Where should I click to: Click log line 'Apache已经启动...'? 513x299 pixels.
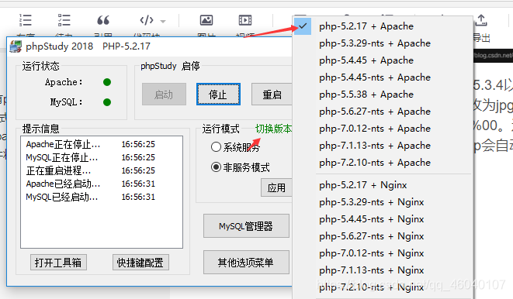pos(91,184)
